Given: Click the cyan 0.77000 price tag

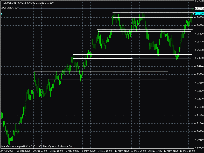Looking at the screenshot, I should pos(199,14).
